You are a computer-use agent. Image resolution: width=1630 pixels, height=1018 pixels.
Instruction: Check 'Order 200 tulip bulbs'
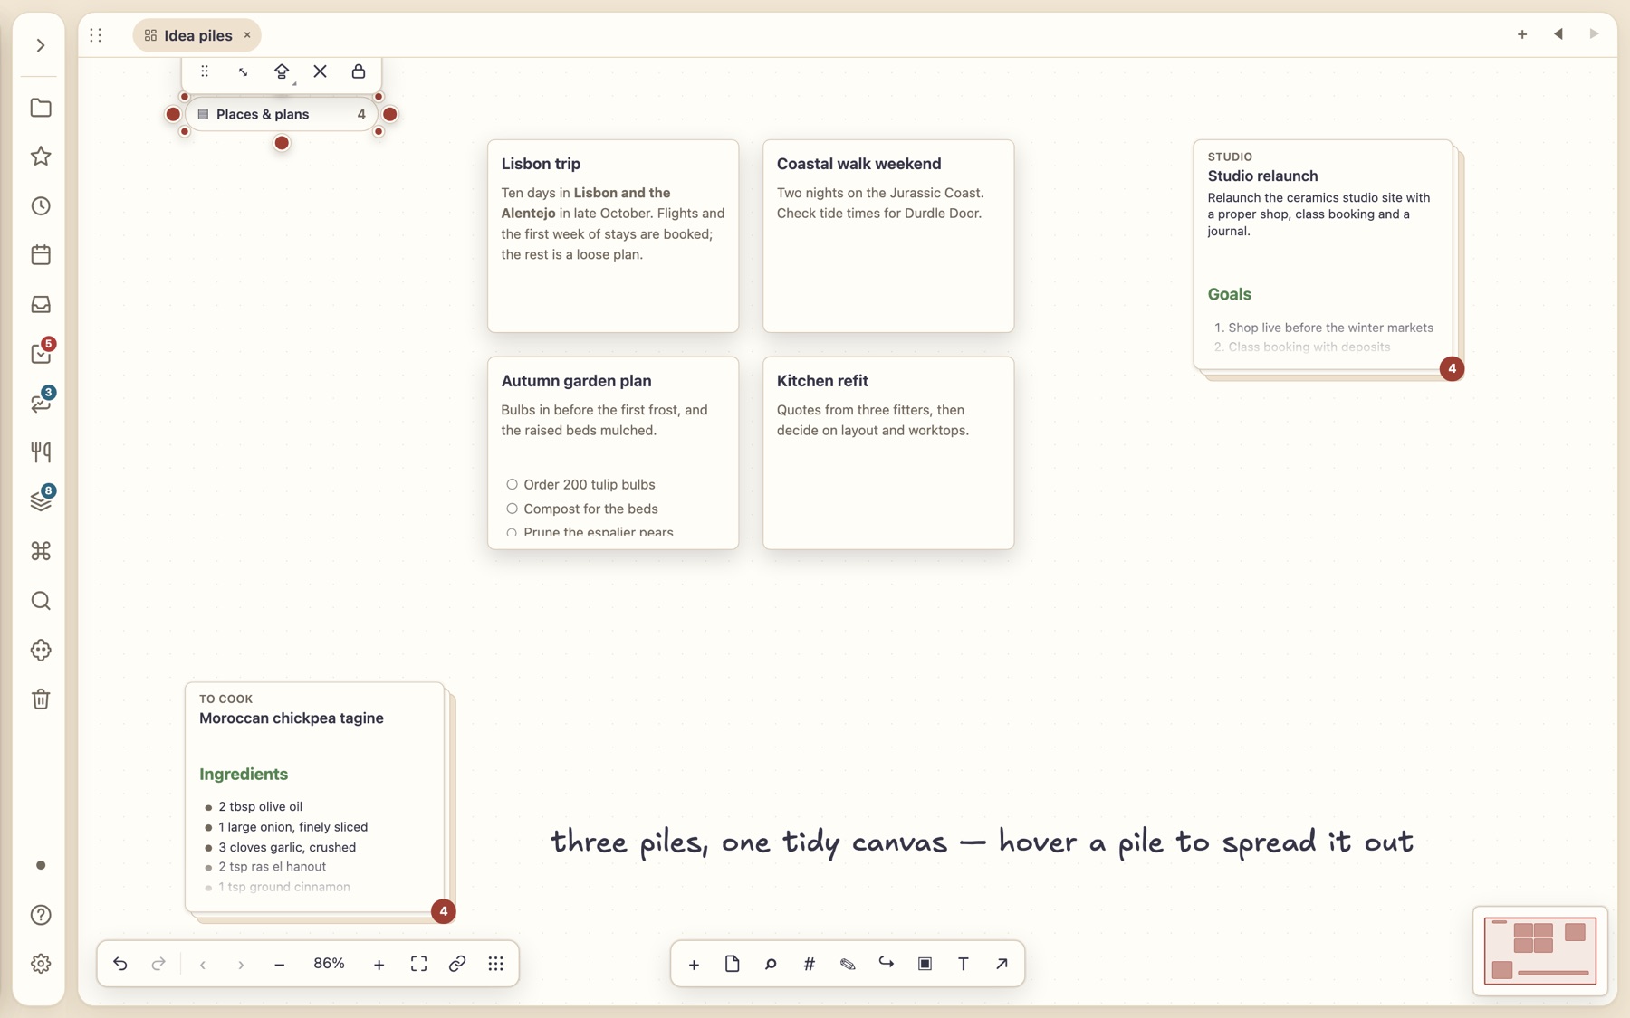click(512, 484)
